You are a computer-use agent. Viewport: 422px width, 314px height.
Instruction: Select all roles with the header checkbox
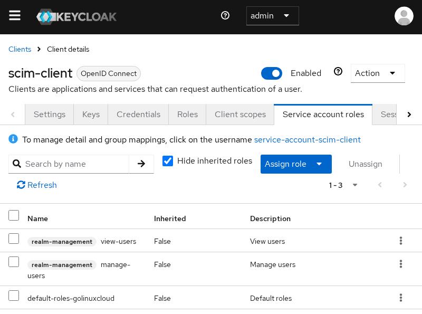(14, 215)
